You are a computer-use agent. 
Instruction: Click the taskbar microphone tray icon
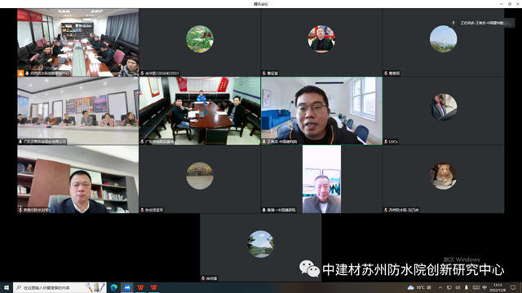click(467, 287)
